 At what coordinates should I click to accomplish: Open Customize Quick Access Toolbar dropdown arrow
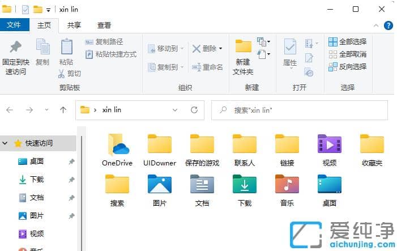48,10
